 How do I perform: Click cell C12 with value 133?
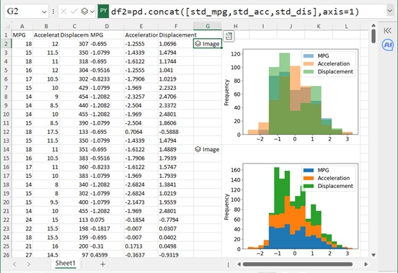click(x=74, y=132)
